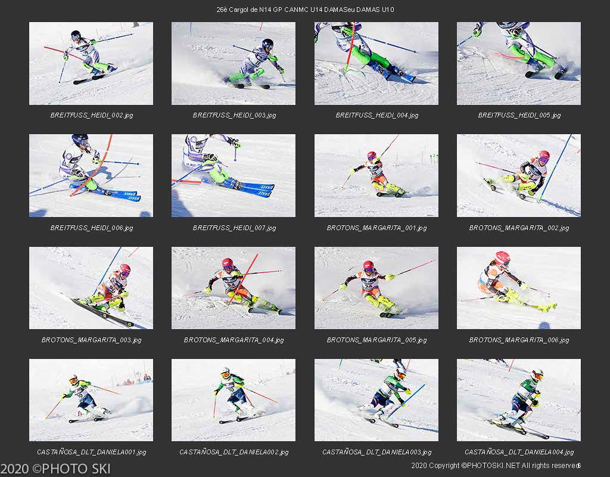Click the BREITFUSS_HEIDI_002.jpg filename caption
This screenshot has width=610, height=477.
(x=91, y=115)
